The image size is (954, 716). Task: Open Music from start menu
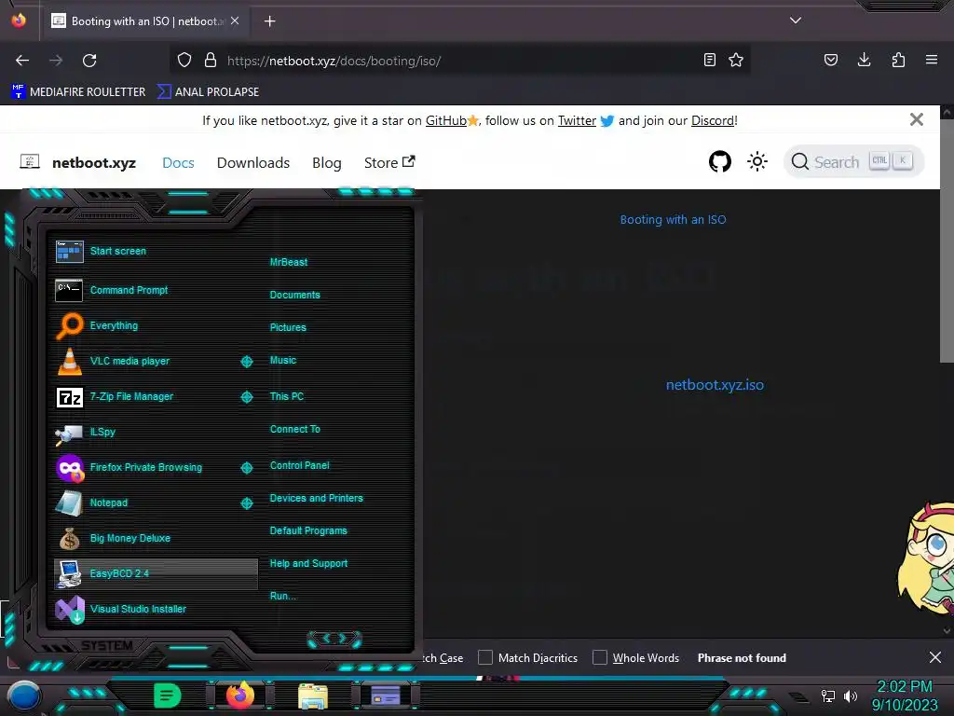pyautogui.click(x=283, y=361)
